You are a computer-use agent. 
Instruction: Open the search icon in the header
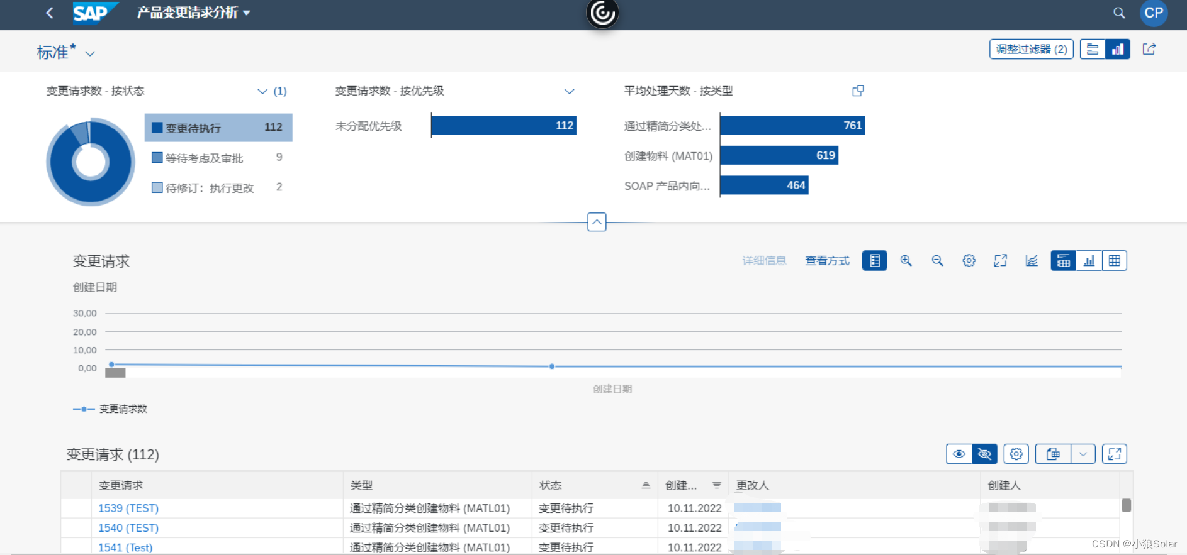(x=1119, y=13)
